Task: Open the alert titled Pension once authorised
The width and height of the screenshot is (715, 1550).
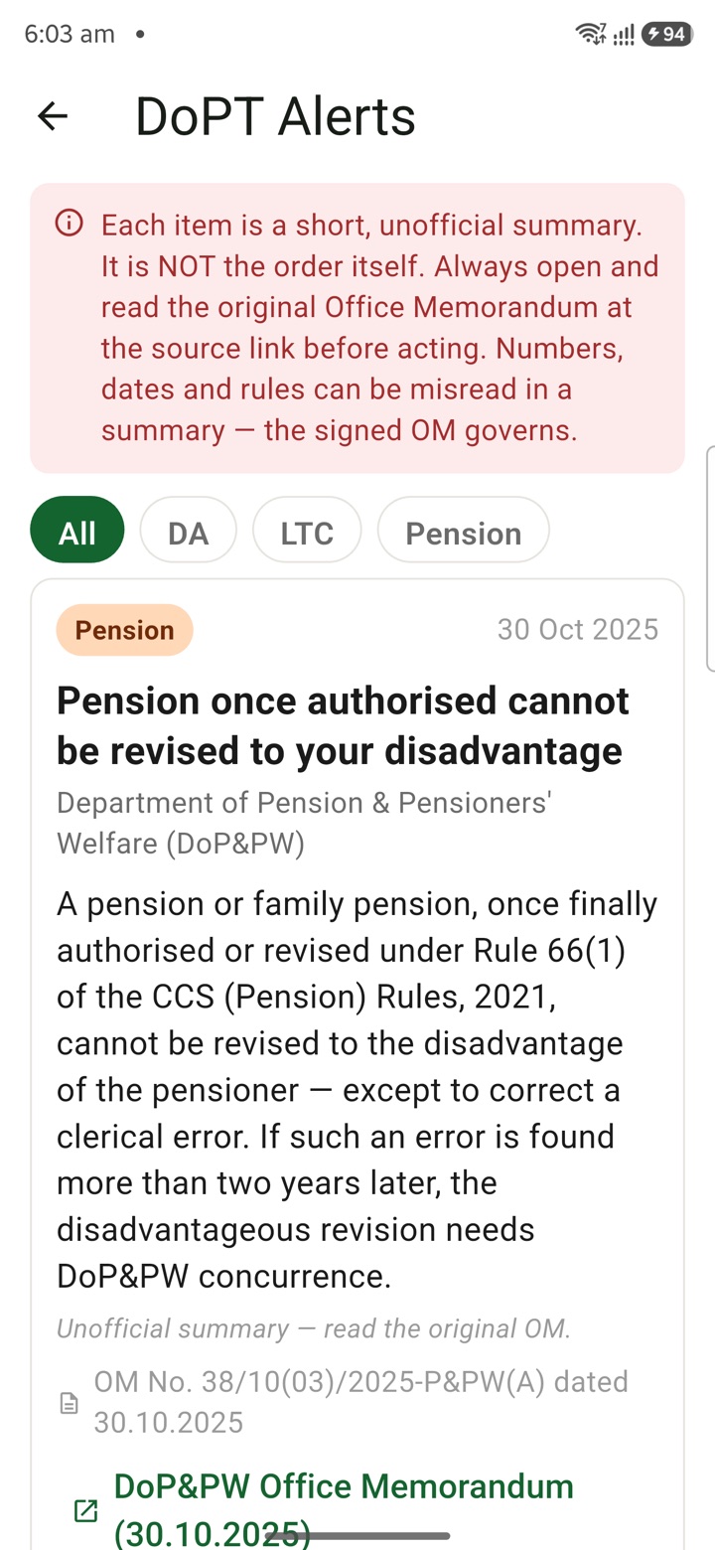Action: click(x=343, y=725)
